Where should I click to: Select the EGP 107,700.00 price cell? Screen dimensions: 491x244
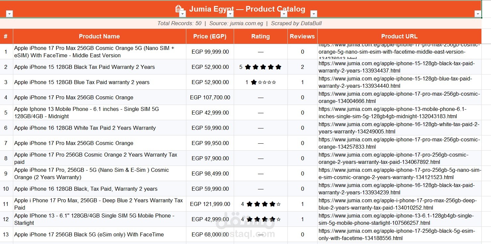pyautogui.click(x=210, y=97)
